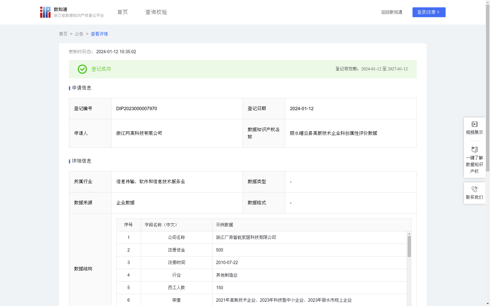Click the 数据结构 row label
This screenshot has width=490, height=306.
pyautogui.click(x=83, y=269)
